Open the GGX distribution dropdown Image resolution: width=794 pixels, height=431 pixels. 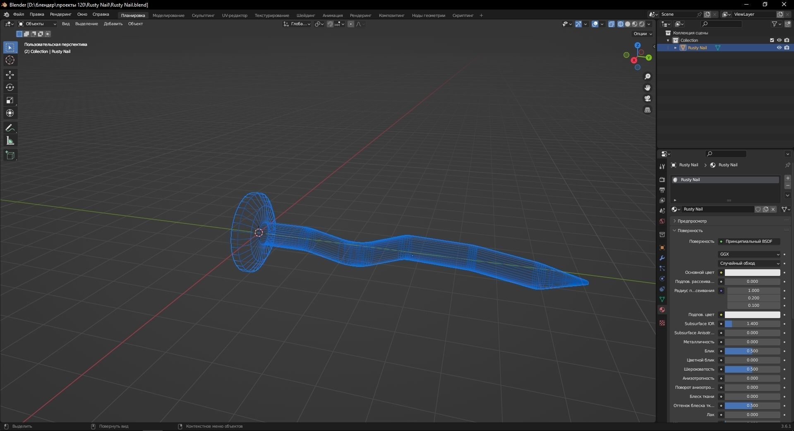coord(749,254)
